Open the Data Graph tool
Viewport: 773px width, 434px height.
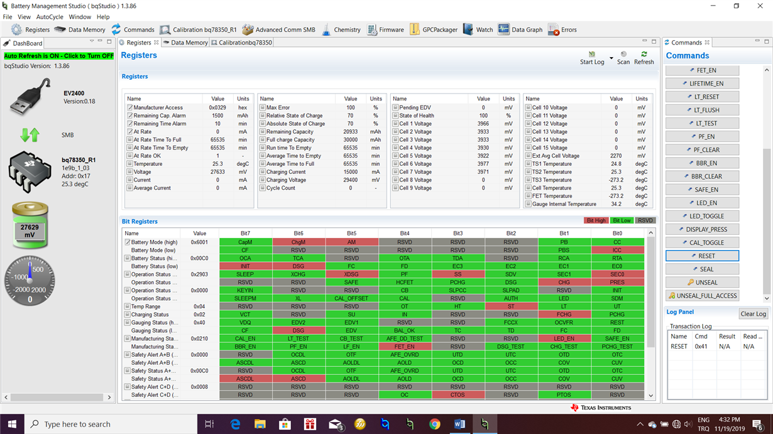click(x=520, y=30)
